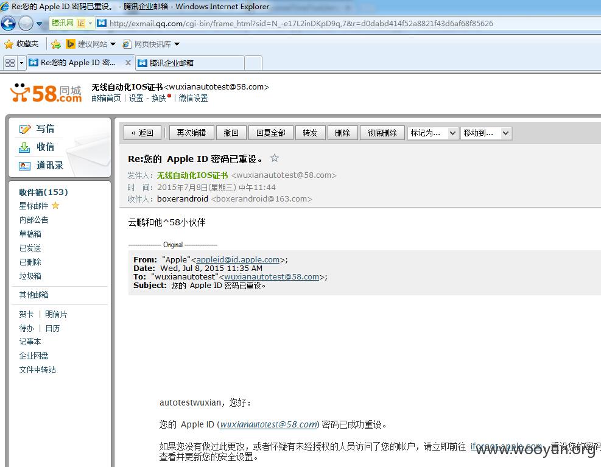Open 企业网盘 link
The width and height of the screenshot is (601, 467).
click(x=33, y=356)
